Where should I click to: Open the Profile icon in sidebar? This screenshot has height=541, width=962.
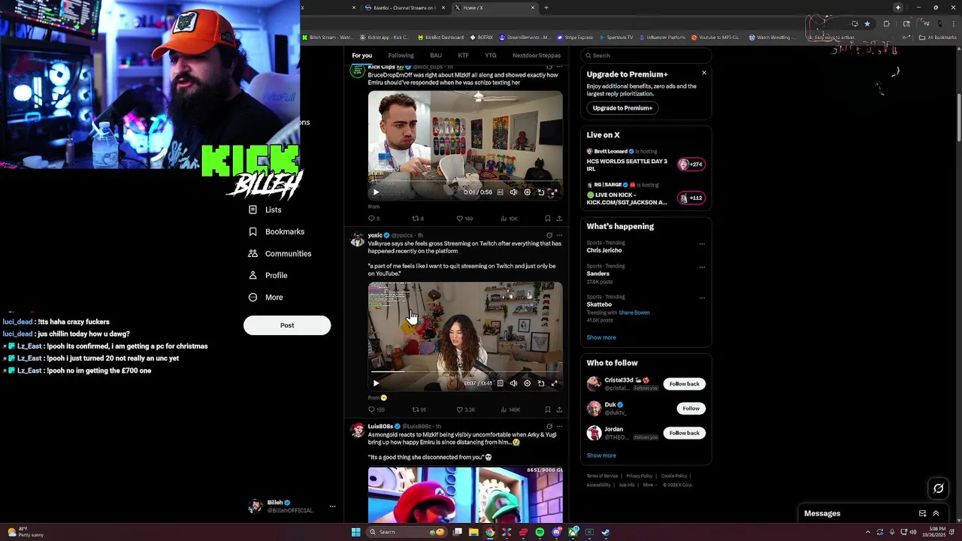pos(253,275)
